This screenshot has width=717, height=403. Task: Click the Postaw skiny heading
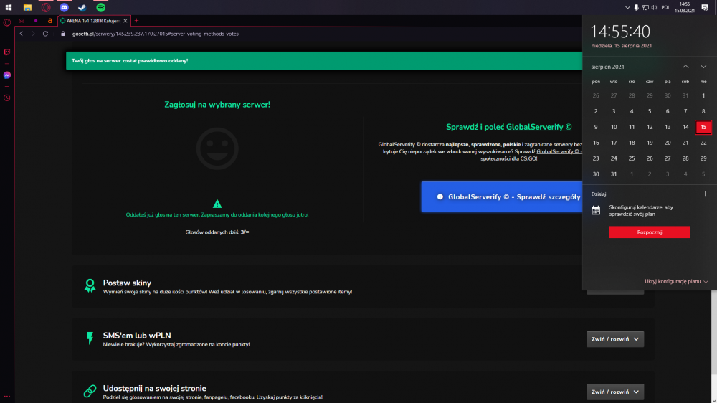[127, 283]
